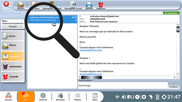182x102 pixels.
Task: Click the vertical scrollbar thumb
Action: pos(178,29)
